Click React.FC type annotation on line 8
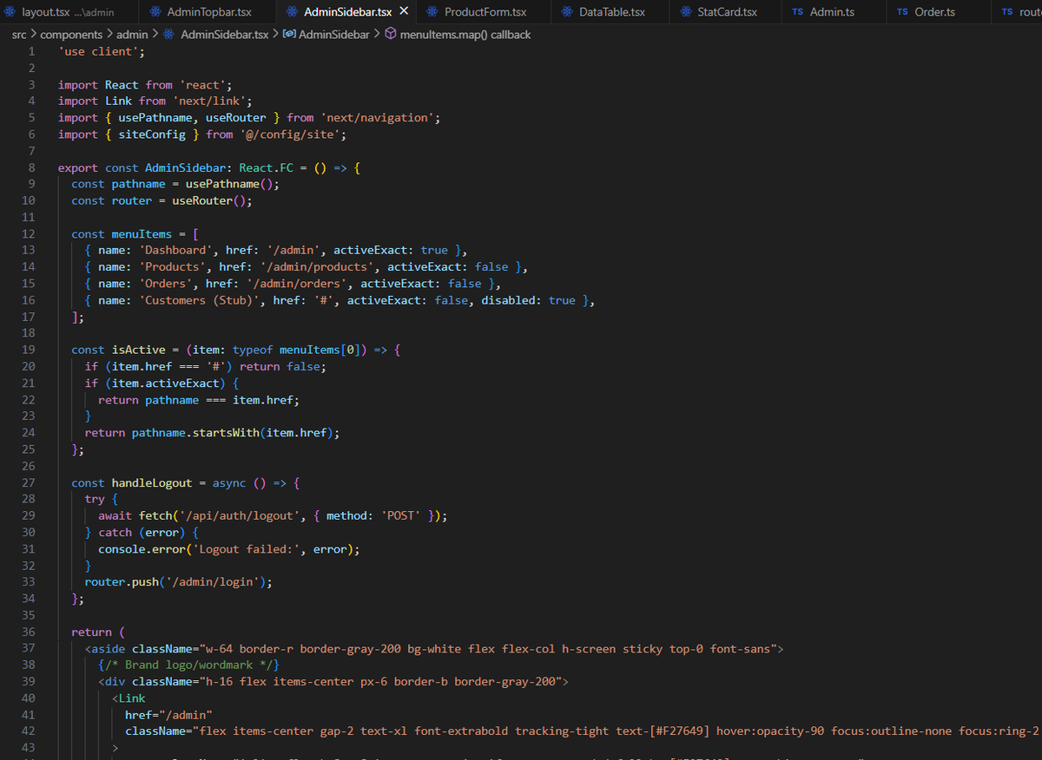Image resolution: width=1042 pixels, height=760 pixels. (x=266, y=167)
